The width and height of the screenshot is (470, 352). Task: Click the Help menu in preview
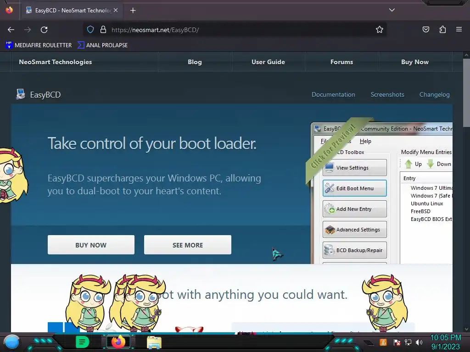[x=365, y=141]
